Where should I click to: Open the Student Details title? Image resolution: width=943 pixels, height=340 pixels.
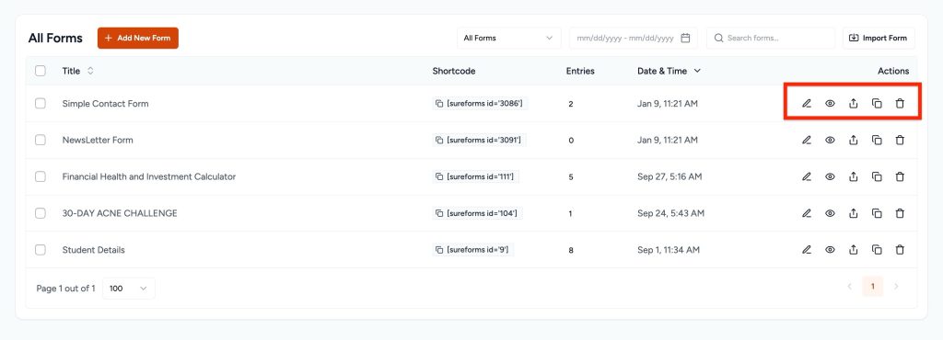93,250
